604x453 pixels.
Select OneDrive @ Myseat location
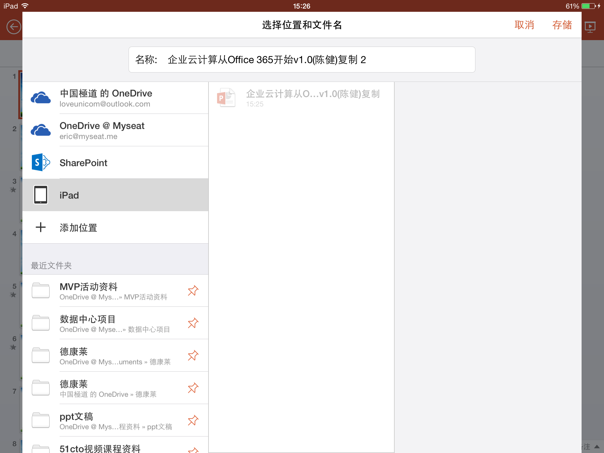tap(115, 130)
